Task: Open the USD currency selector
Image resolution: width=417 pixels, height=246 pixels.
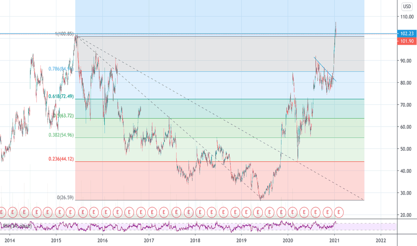Action: (x=407, y=6)
